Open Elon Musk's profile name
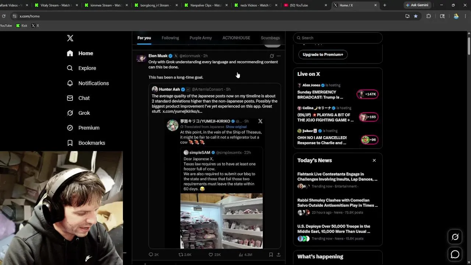 pyautogui.click(x=158, y=56)
